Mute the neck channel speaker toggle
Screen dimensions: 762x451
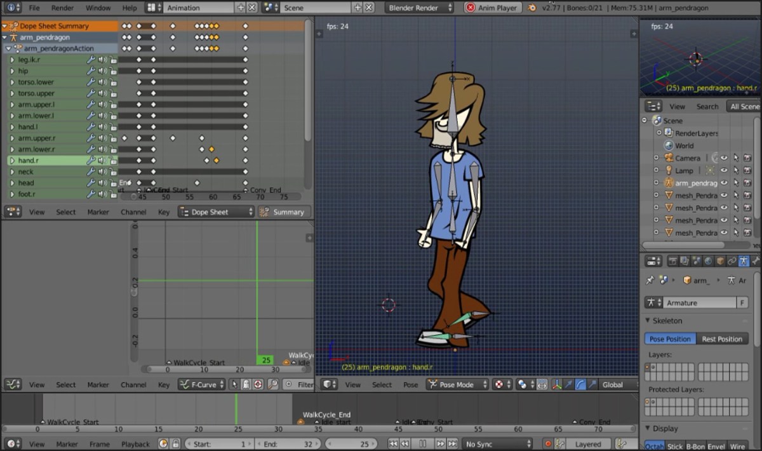pos(102,172)
